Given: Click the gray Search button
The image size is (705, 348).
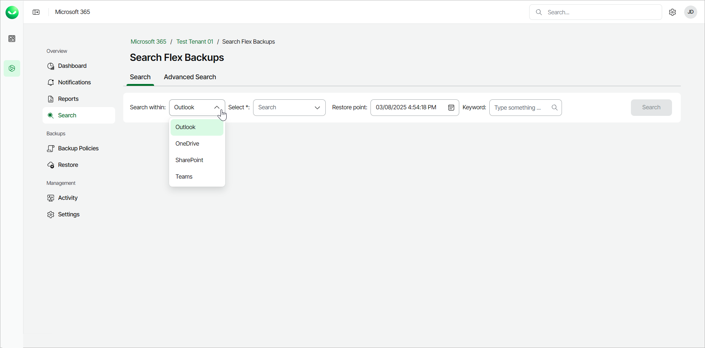Looking at the screenshot, I should click(x=651, y=107).
